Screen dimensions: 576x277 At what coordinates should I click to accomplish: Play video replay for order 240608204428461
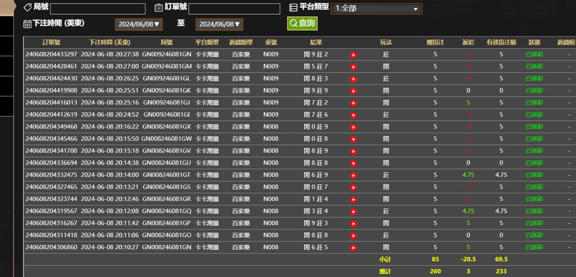pos(353,67)
